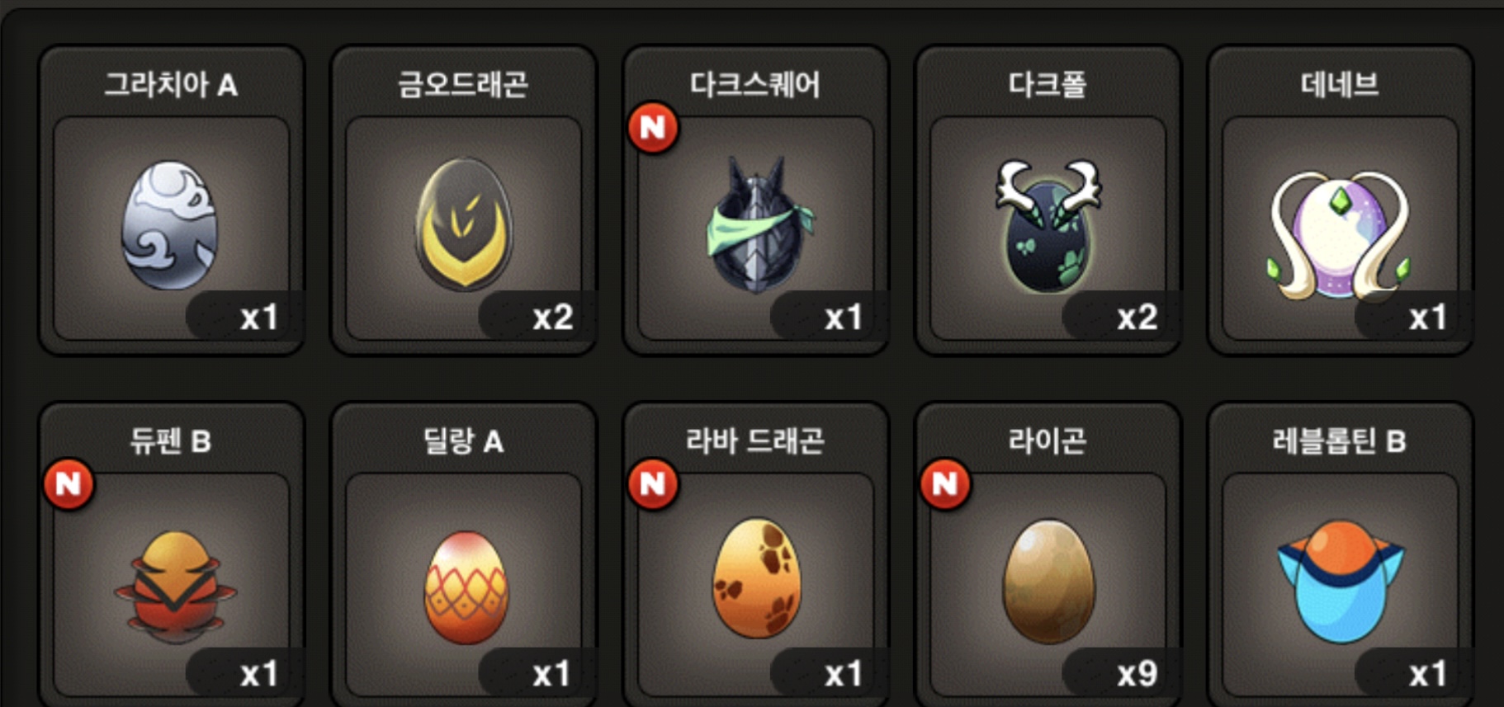Viewport: 1504px width, 707px height.
Task: Select the x2 count label on 다크폴
Action: 1137,318
